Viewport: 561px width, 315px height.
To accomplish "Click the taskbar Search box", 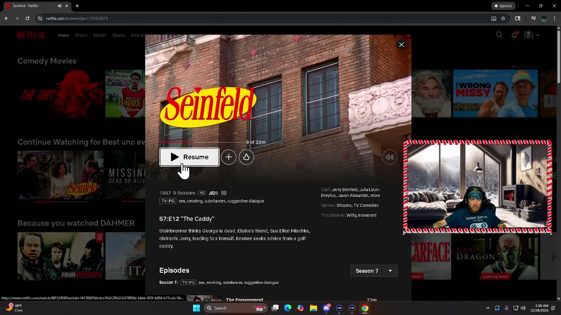I will [x=235, y=308].
